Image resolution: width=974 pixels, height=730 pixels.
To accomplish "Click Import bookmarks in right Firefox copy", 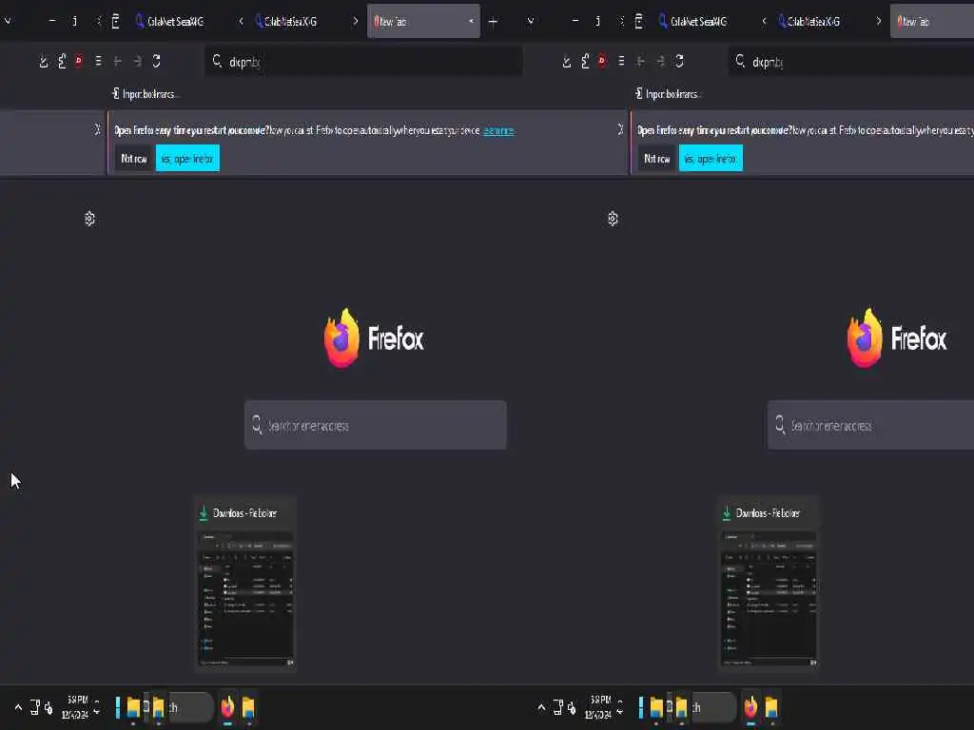I will [x=669, y=94].
